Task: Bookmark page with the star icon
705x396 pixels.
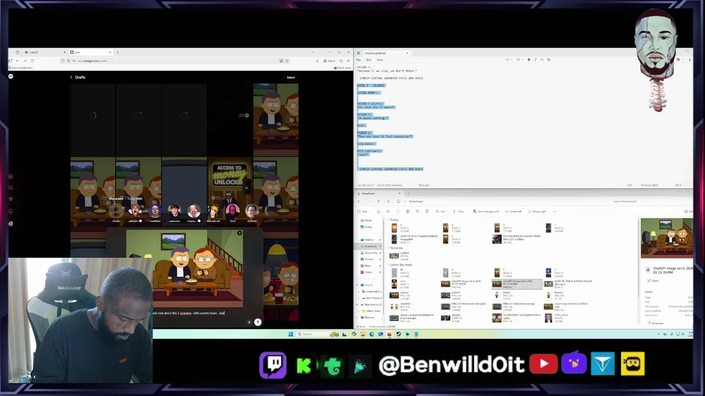Action: 287,61
